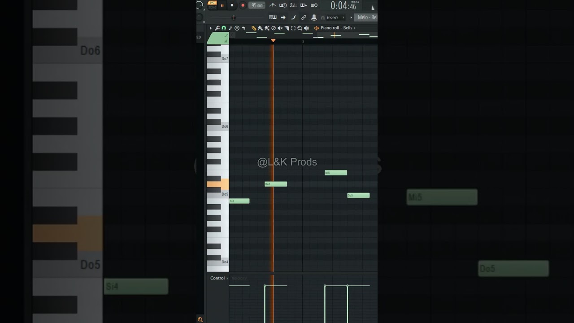The width and height of the screenshot is (574, 323).
Task: Select the Do5 note block
Action: [x=358, y=195]
